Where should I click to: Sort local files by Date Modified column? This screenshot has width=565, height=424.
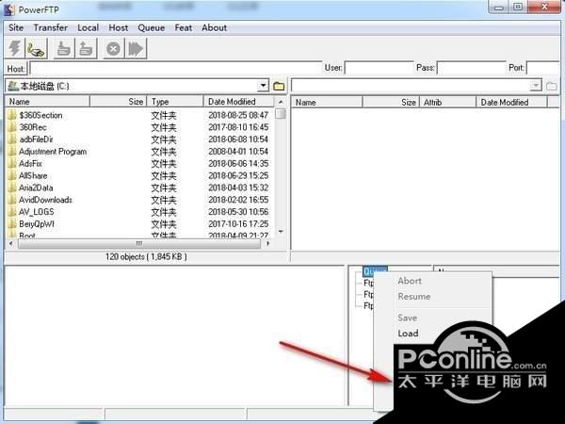239,102
